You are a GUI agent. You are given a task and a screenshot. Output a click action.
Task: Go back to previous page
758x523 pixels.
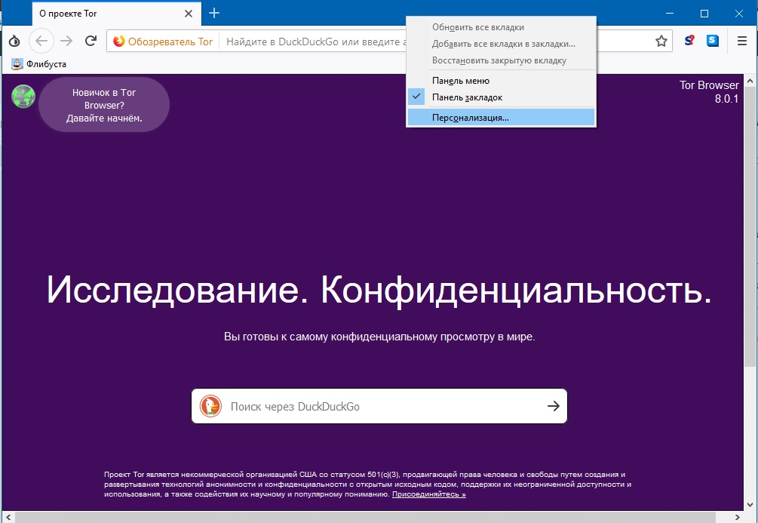[41, 41]
